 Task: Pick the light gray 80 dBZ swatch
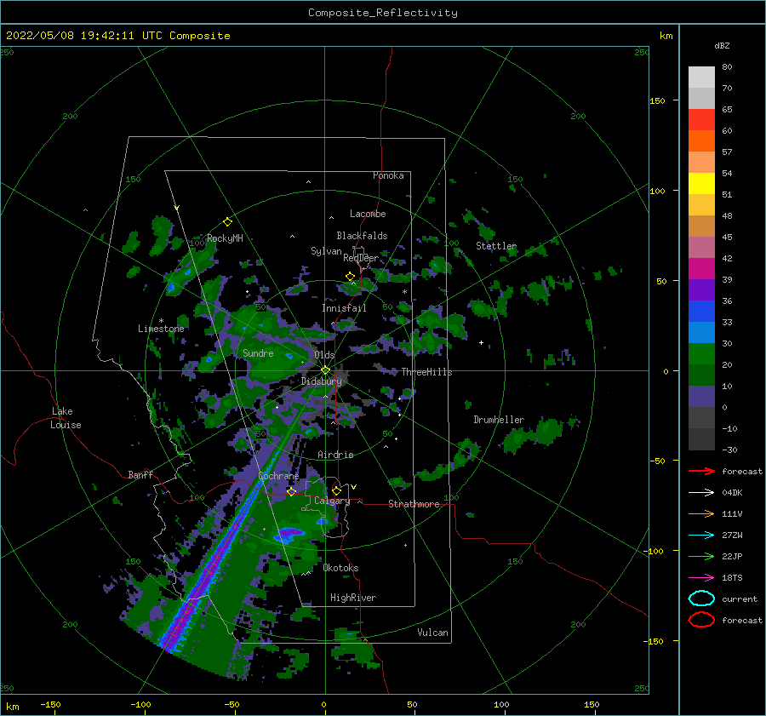coord(701,77)
